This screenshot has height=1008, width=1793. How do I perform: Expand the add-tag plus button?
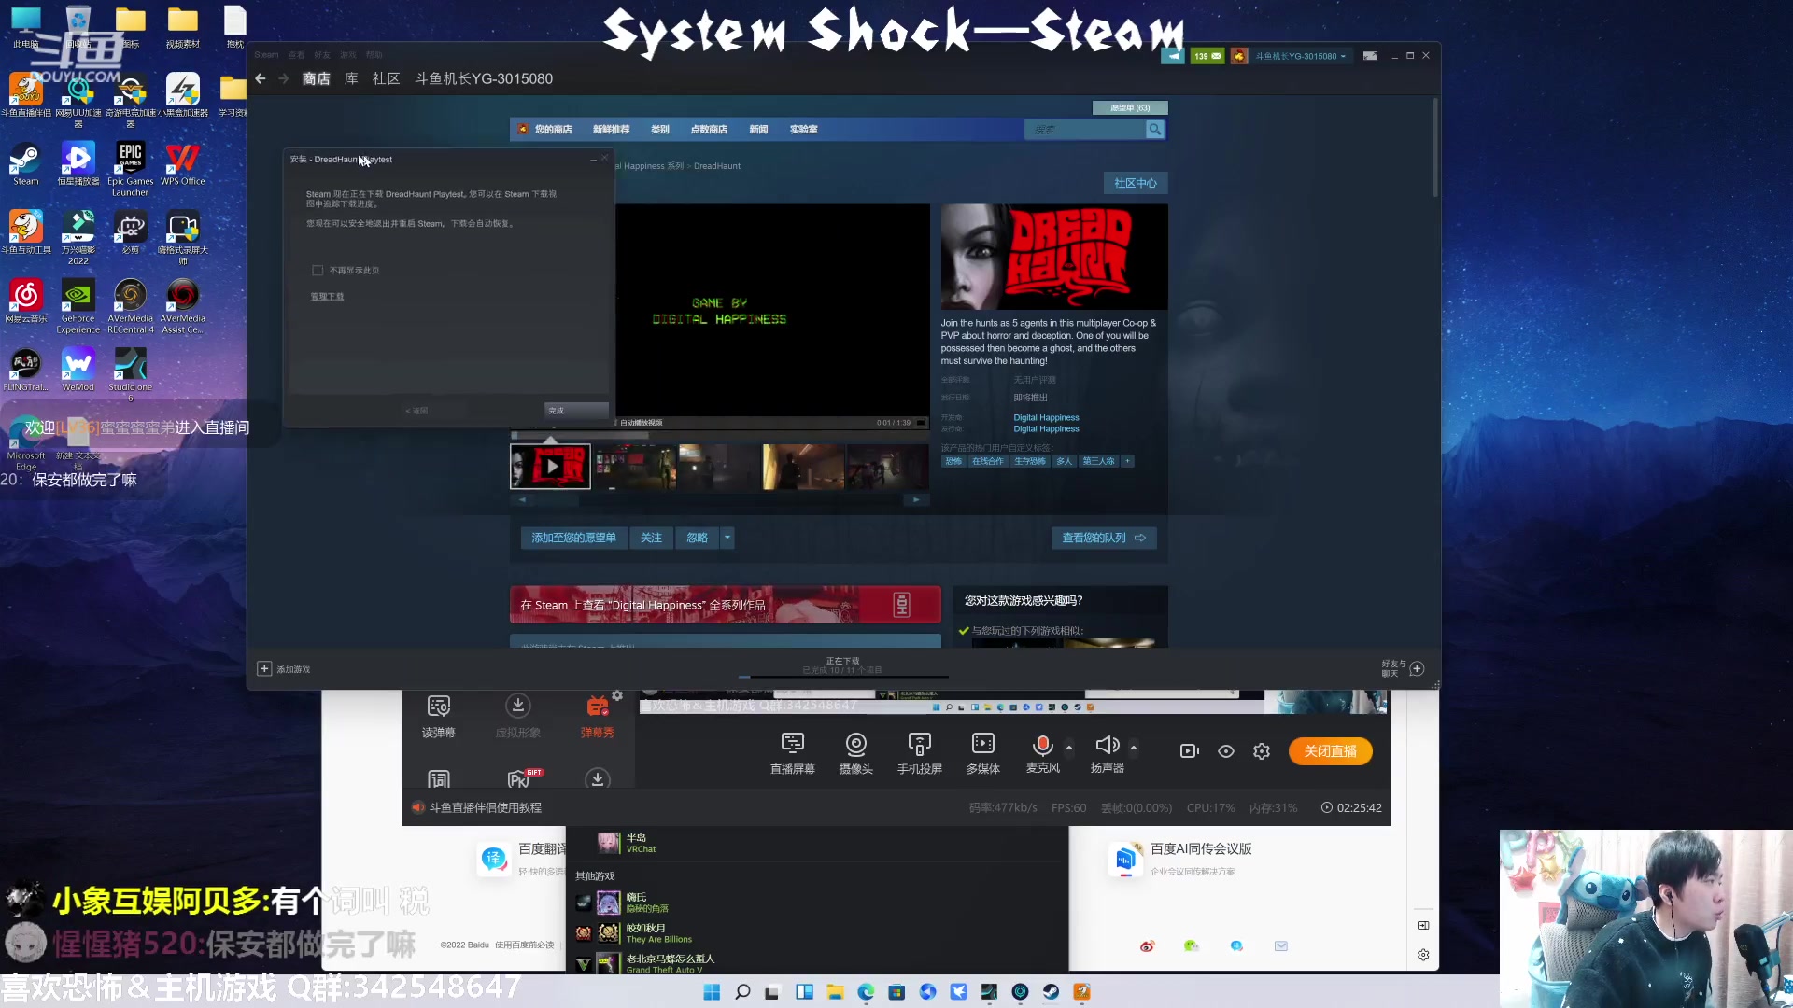click(x=1127, y=461)
